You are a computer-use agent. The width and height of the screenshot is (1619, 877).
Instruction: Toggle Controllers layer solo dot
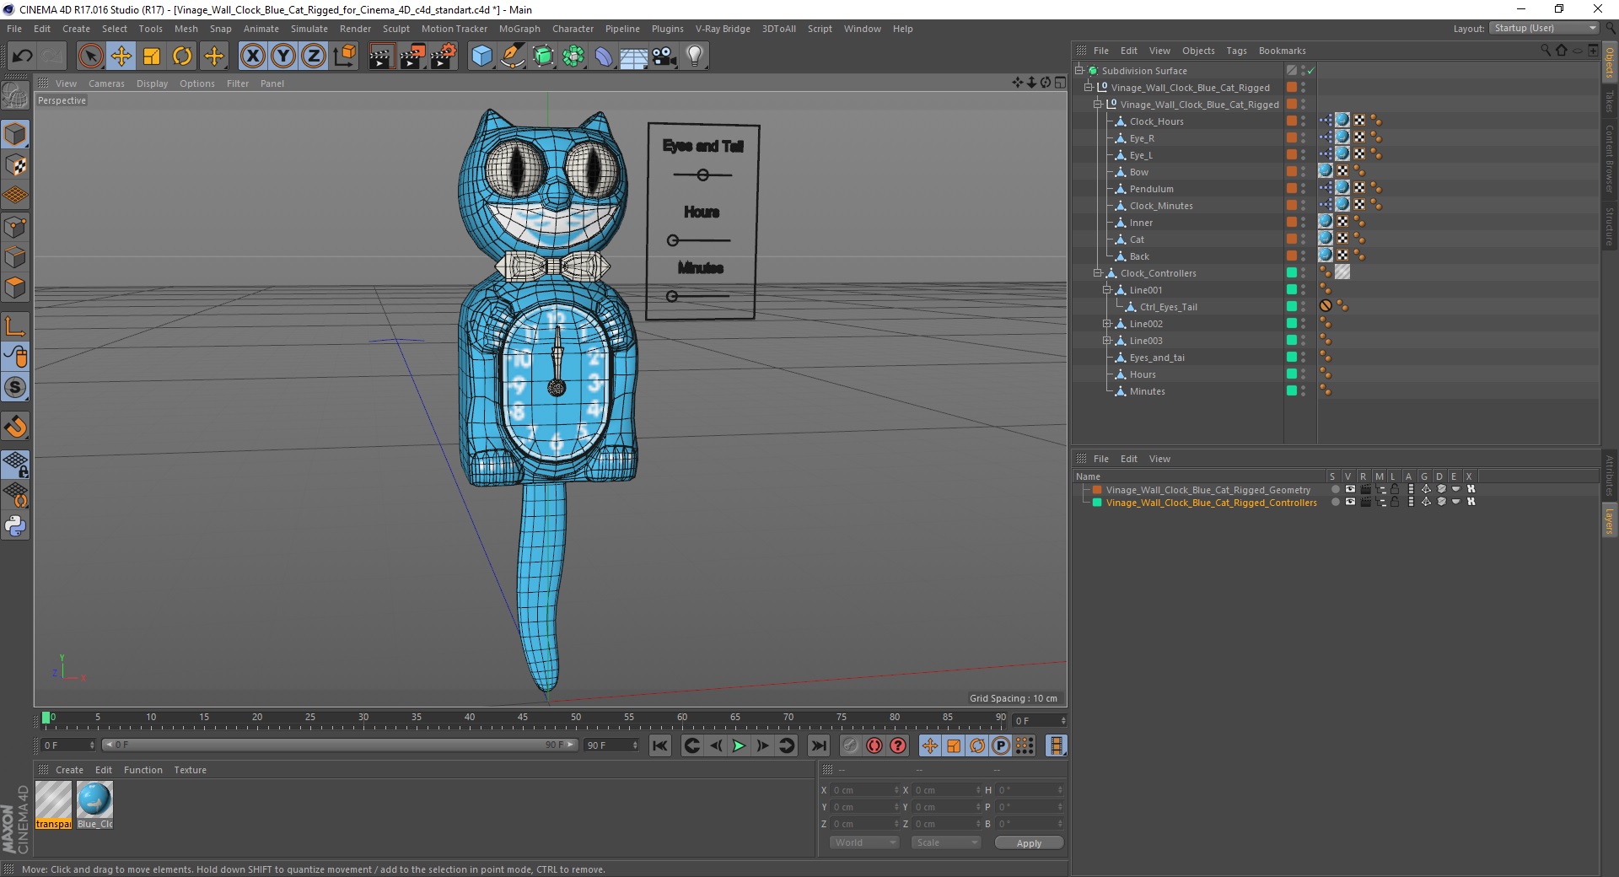[1335, 502]
